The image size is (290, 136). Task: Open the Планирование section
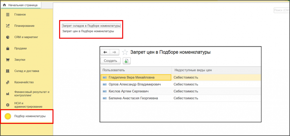24,26
